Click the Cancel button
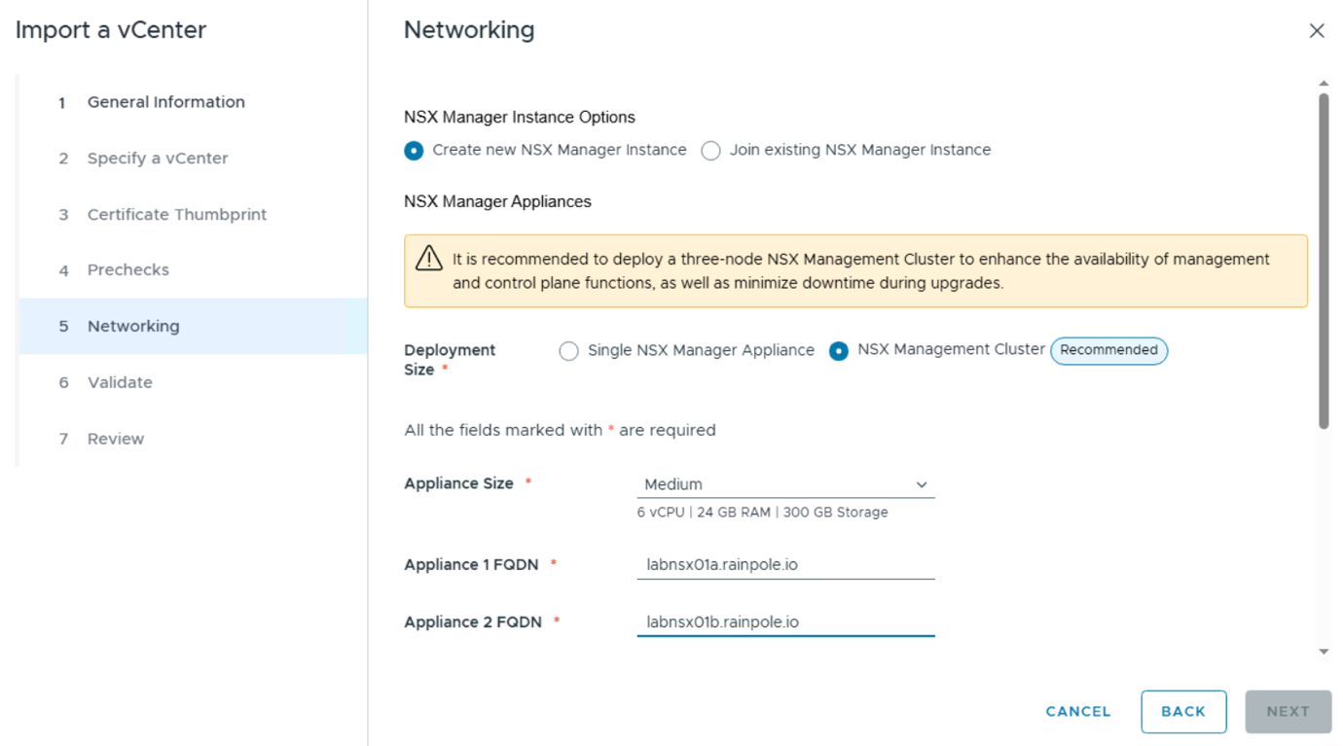This screenshot has height=746, width=1343. 1077,711
